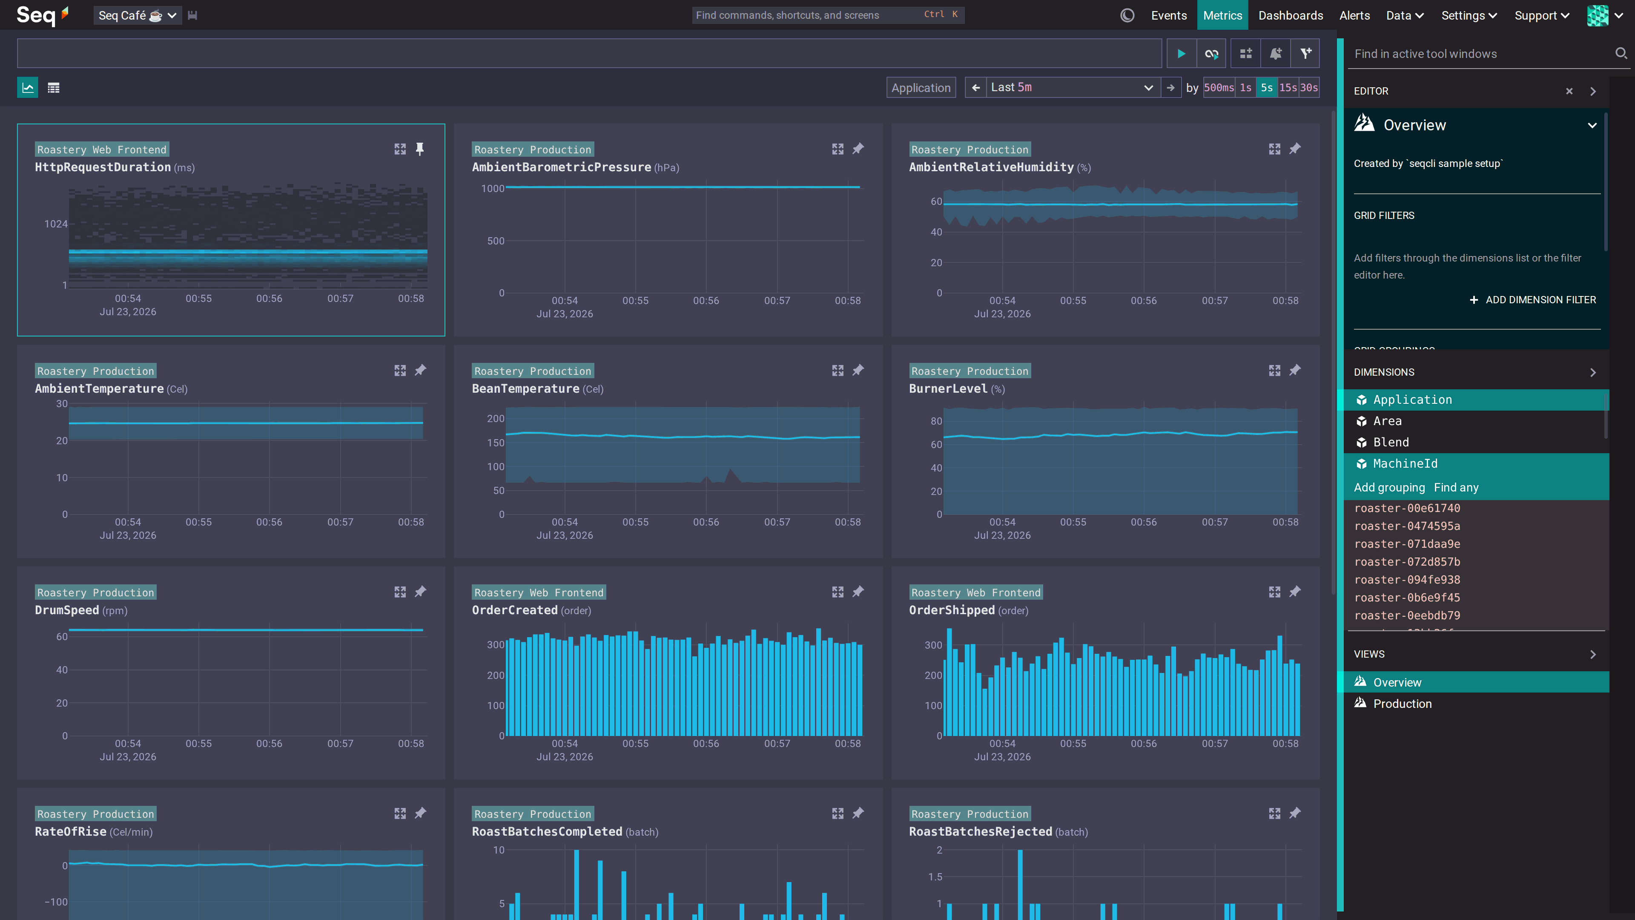Go to the Events tab

tap(1168, 15)
